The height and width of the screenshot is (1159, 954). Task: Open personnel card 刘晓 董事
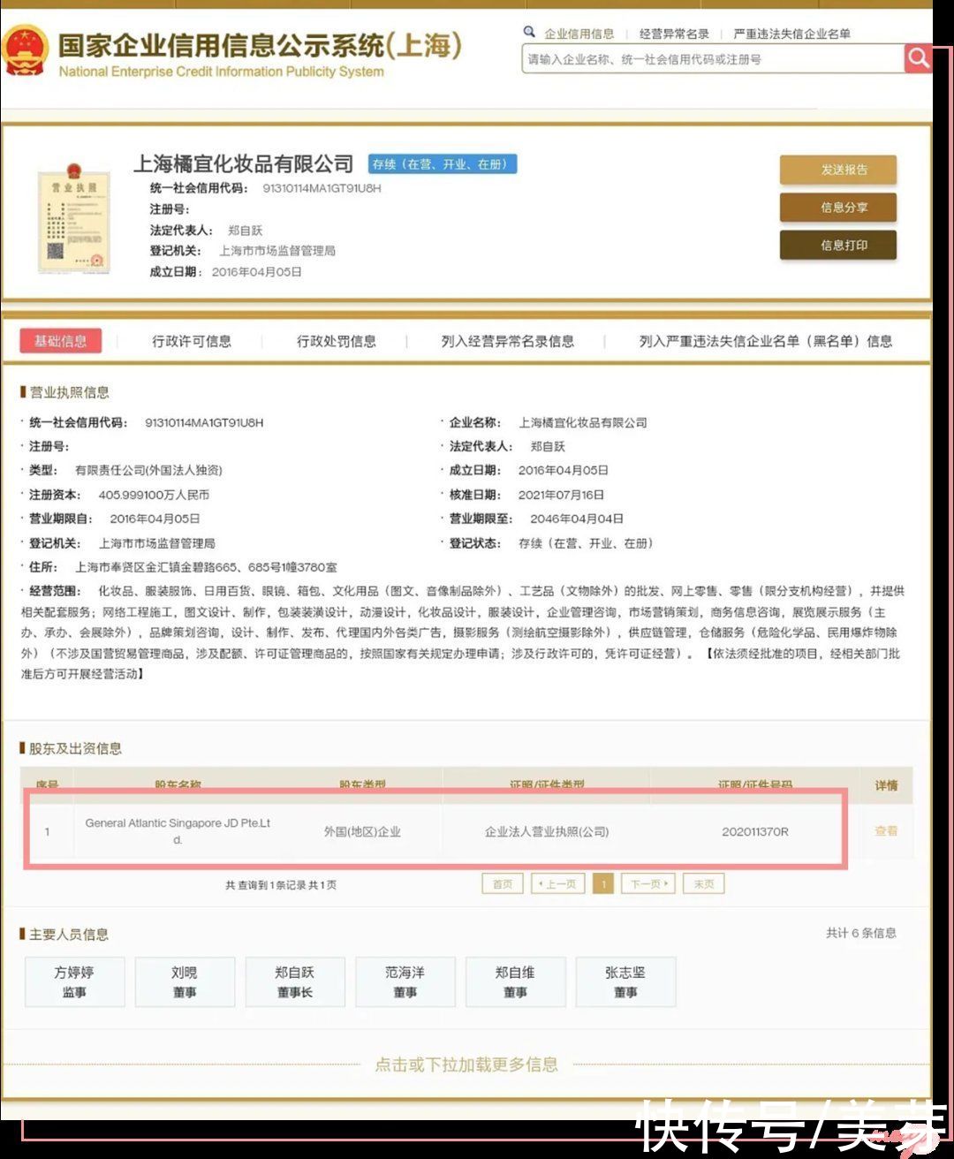[x=185, y=981]
